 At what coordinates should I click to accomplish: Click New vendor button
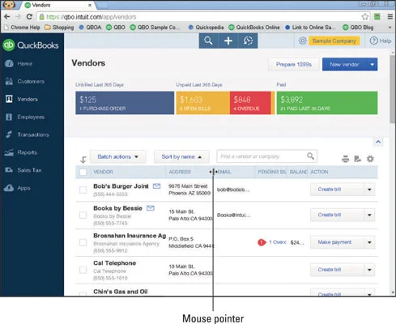pyautogui.click(x=344, y=64)
